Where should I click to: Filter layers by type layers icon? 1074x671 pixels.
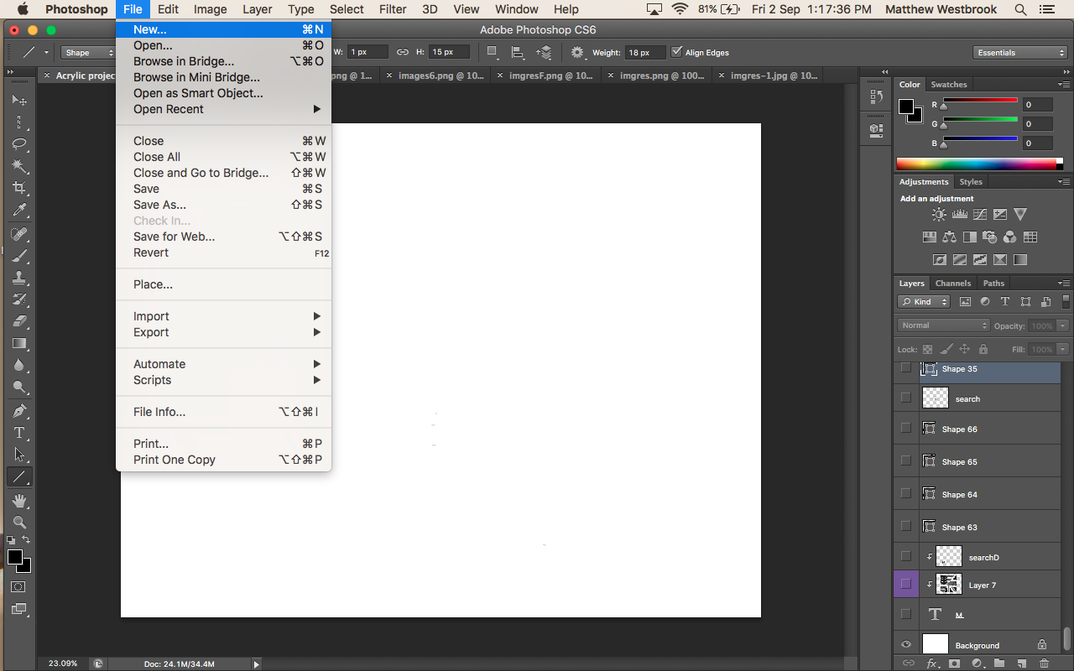(x=1005, y=302)
